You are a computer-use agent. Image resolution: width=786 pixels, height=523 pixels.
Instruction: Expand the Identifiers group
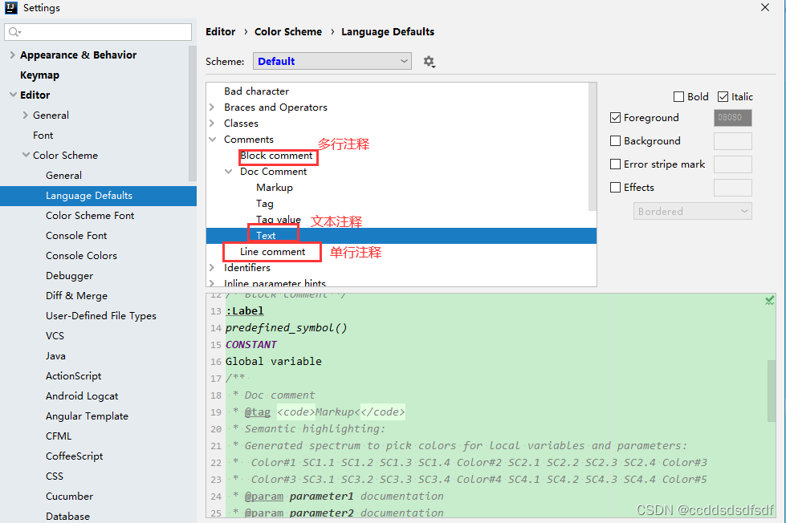point(212,267)
